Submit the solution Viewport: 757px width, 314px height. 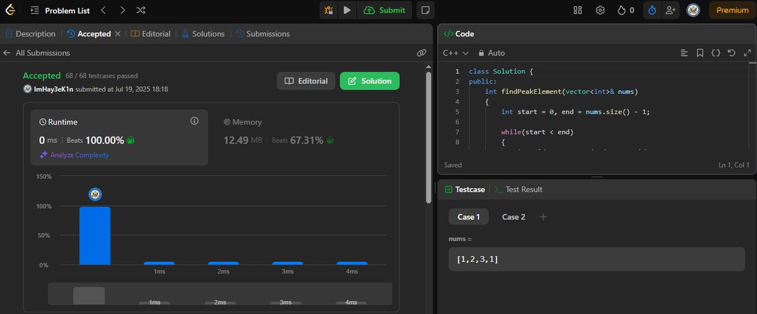(385, 10)
